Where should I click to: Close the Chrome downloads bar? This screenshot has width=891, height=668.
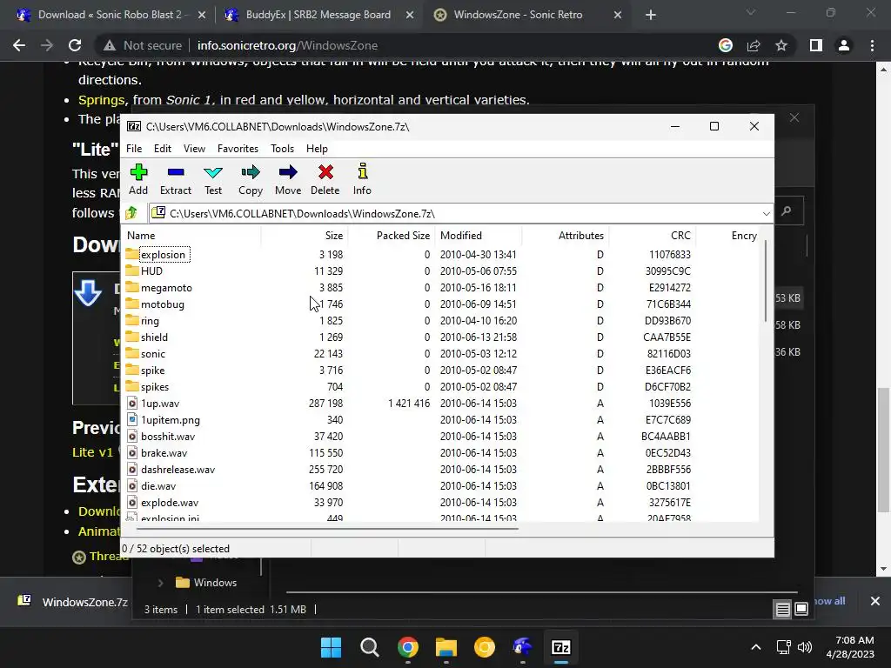point(875,601)
